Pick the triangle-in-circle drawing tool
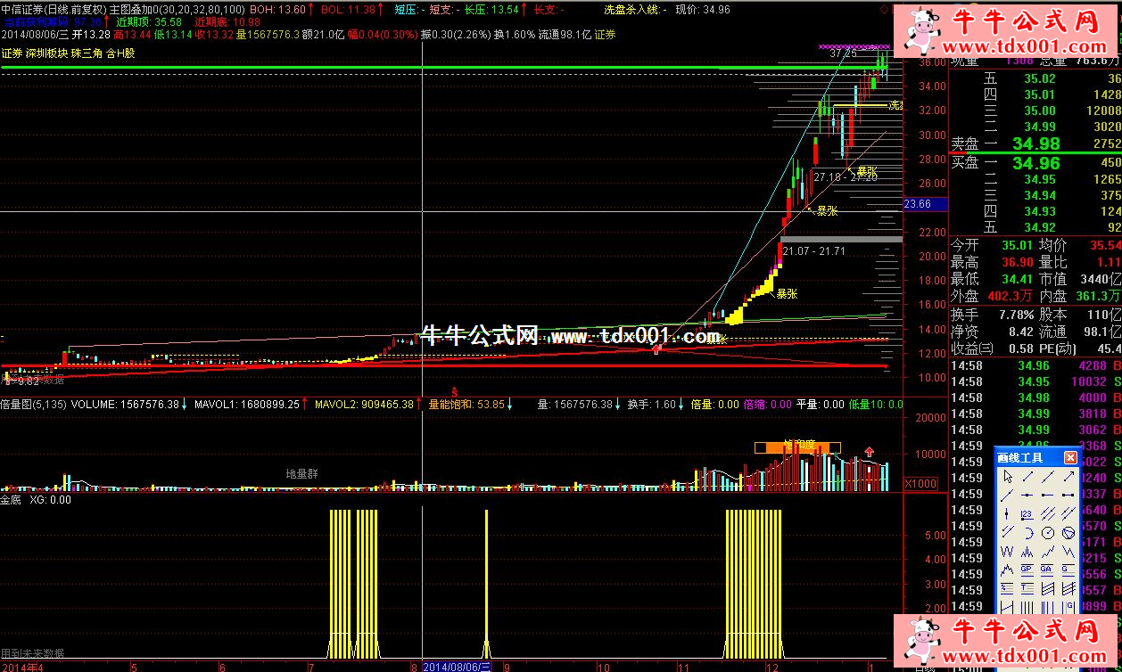 point(1068,533)
